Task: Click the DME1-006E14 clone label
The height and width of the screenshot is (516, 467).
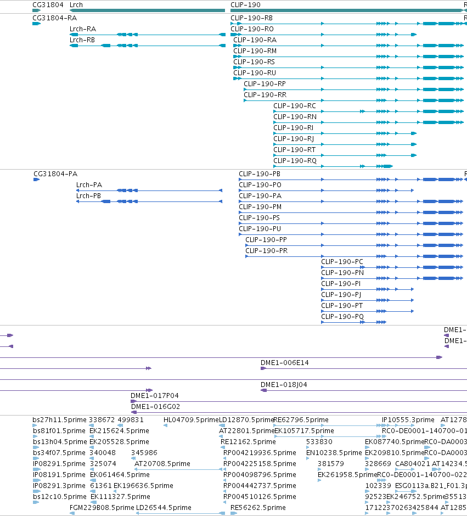Action: pos(285,363)
